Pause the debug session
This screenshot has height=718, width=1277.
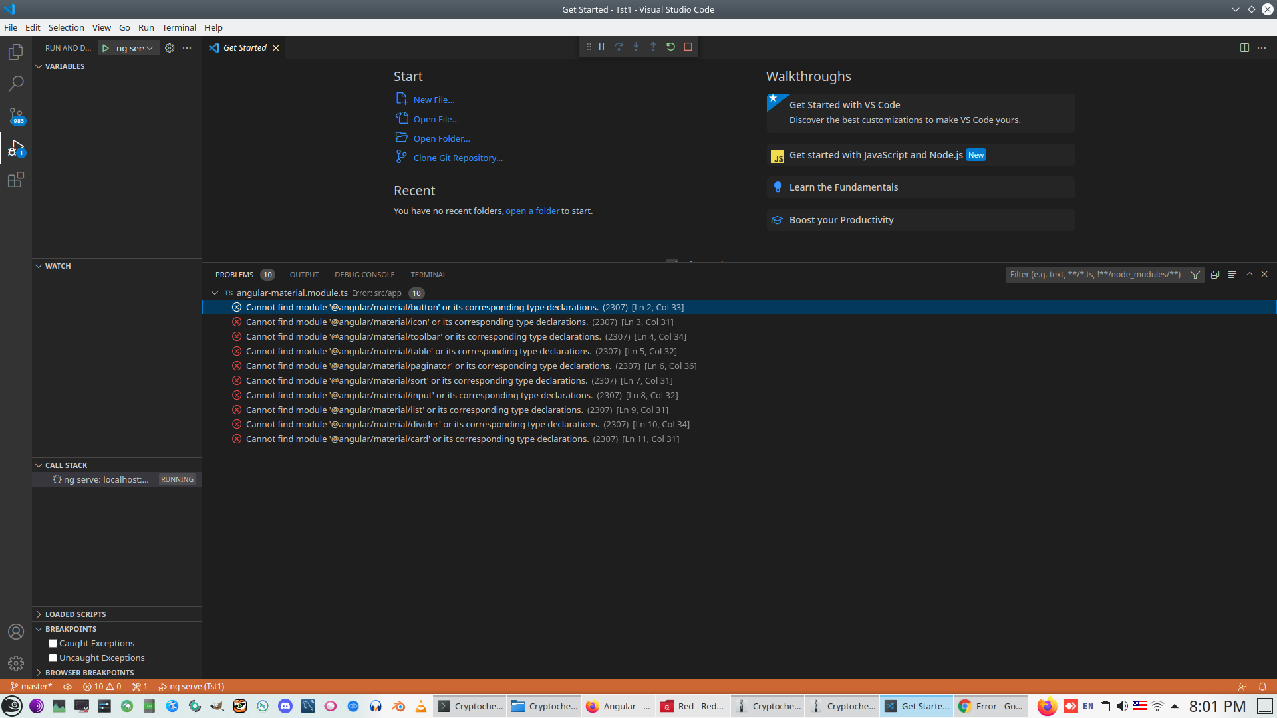coord(601,47)
